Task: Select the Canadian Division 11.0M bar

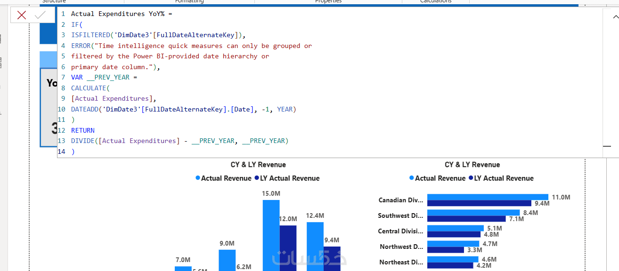Action: point(488,197)
